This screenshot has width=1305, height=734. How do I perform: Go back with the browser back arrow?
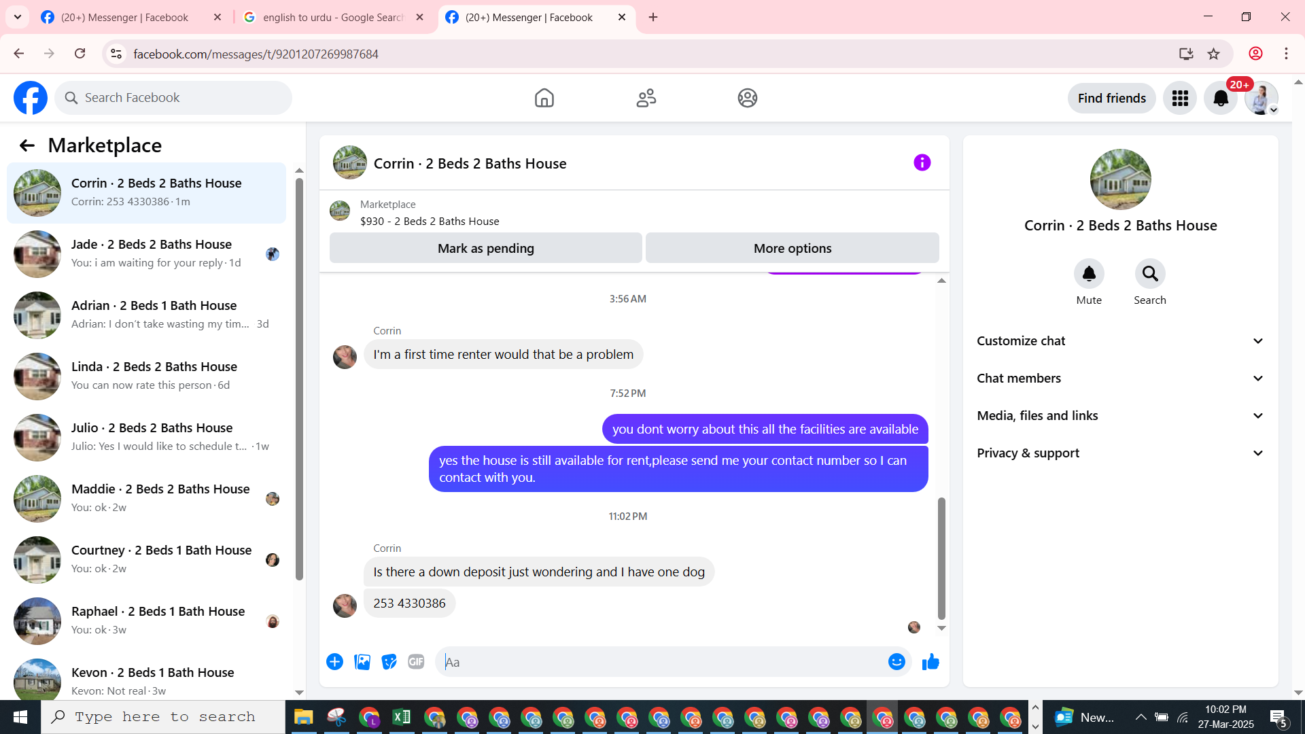(19, 54)
